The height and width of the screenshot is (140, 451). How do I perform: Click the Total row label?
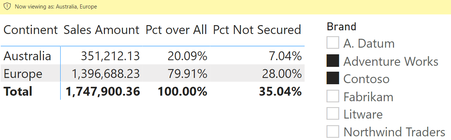tap(18, 91)
